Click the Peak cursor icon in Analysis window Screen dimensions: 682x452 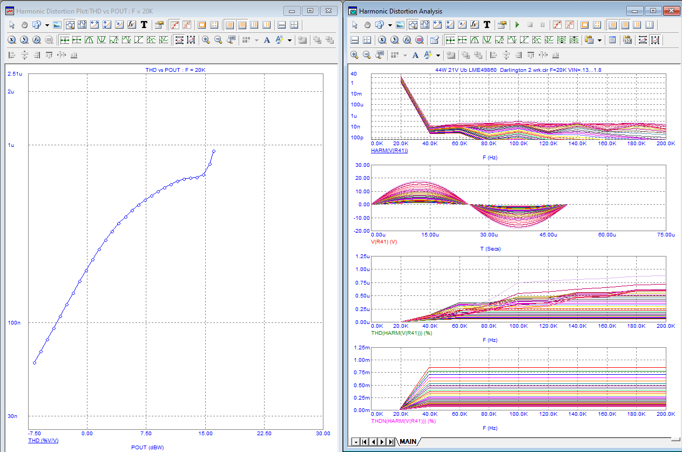pyautogui.click(x=475, y=40)
